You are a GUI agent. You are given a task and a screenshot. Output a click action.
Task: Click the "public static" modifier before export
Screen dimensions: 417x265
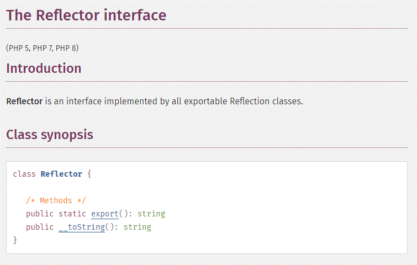coord(56,214)
